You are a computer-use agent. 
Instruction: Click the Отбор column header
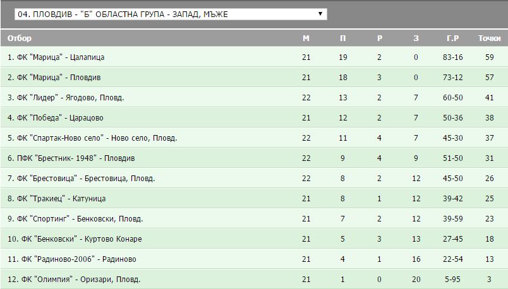tap(20, 38)
